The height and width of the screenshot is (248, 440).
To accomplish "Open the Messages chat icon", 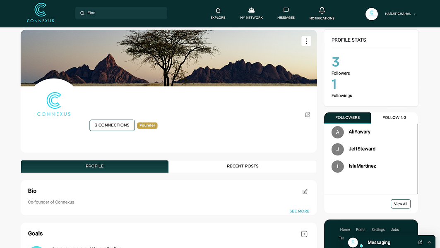I will [286, 10].
